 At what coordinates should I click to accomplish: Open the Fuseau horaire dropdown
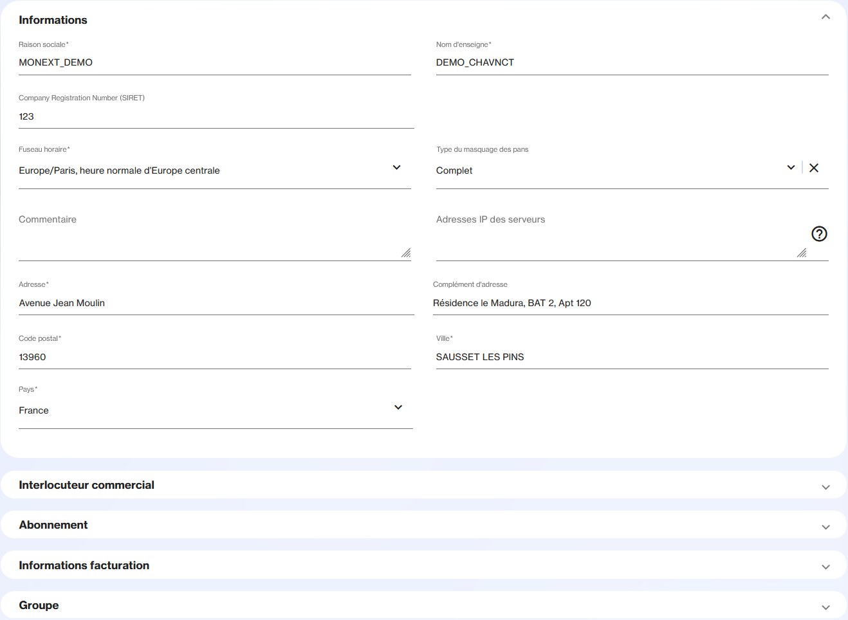click(x=396, y=168)
